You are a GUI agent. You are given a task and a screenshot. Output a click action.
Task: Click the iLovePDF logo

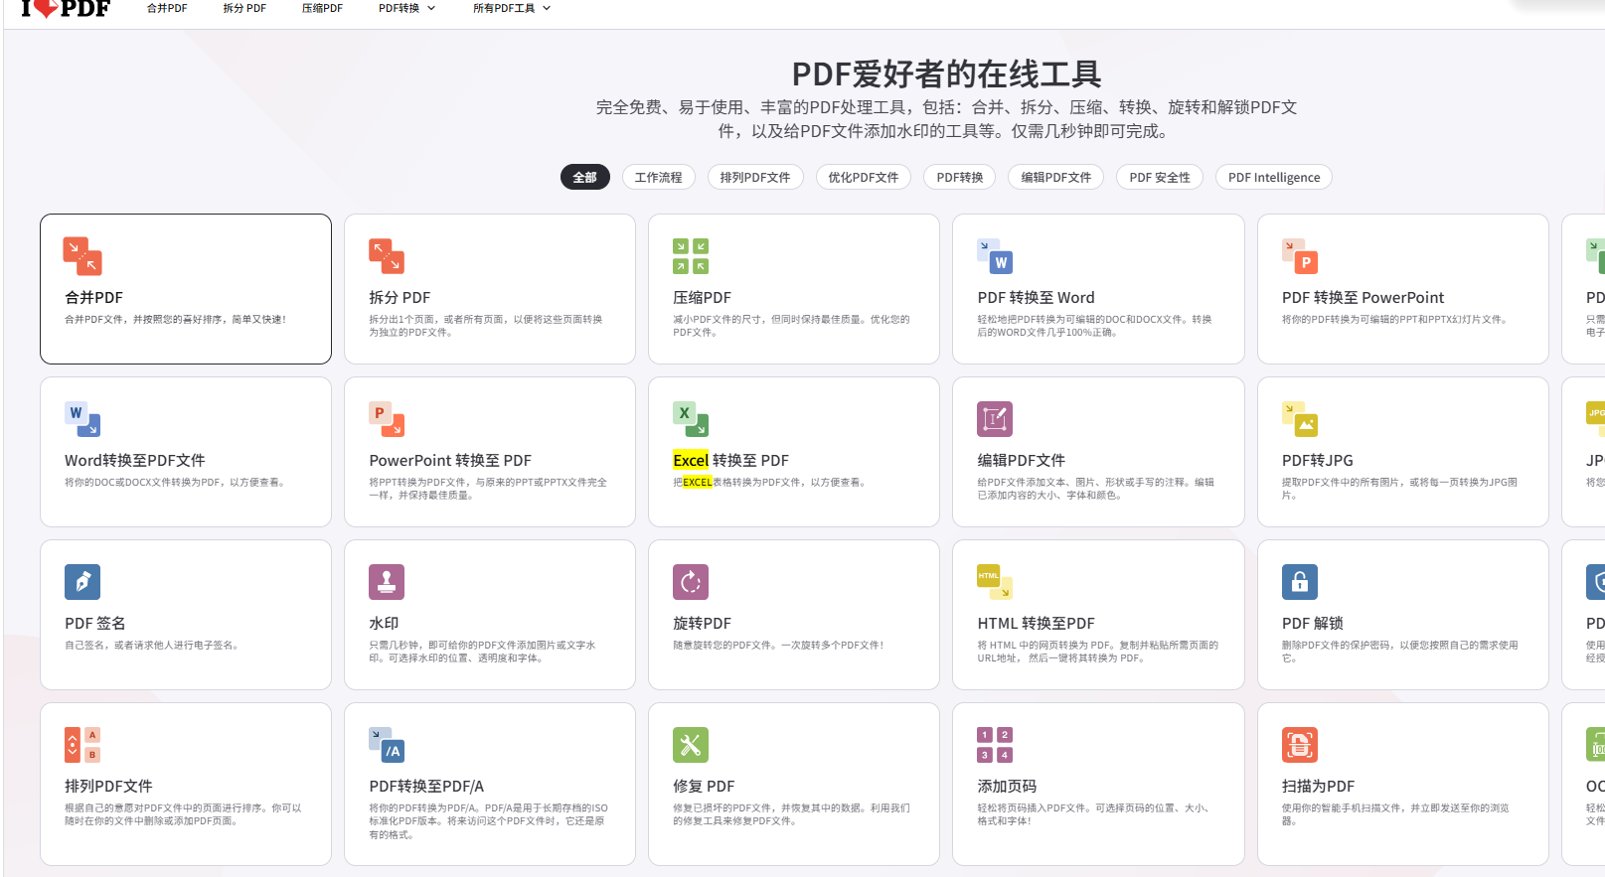tap(66, 8)
